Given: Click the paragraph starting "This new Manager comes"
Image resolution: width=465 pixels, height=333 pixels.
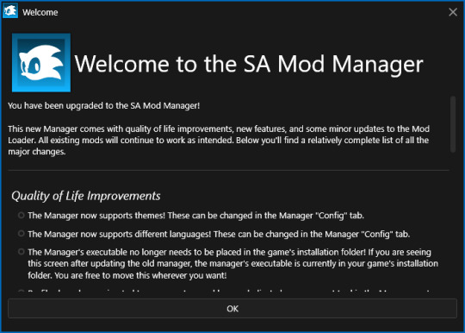Looking at the screenshot, I should coord(219,141).
